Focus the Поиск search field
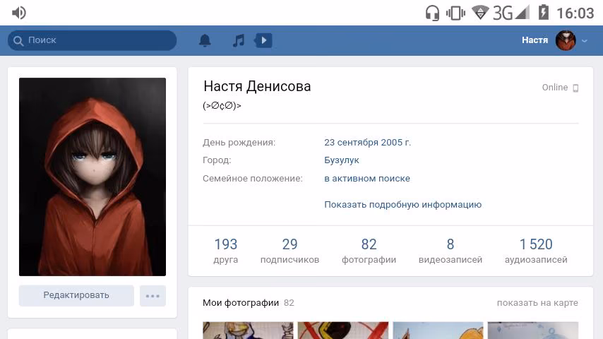The width and height of the screenshot is (603, 339). [x=92, y=40]
